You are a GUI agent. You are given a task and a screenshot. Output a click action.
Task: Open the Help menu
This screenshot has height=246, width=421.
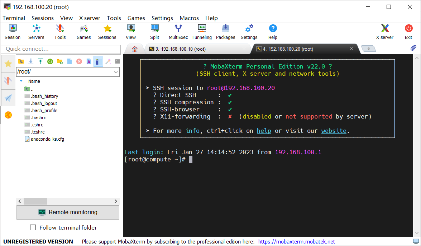pyautogui.click(x=211, y=18)
